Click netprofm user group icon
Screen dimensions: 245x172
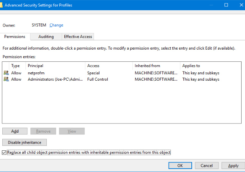(x=6, y=73)
